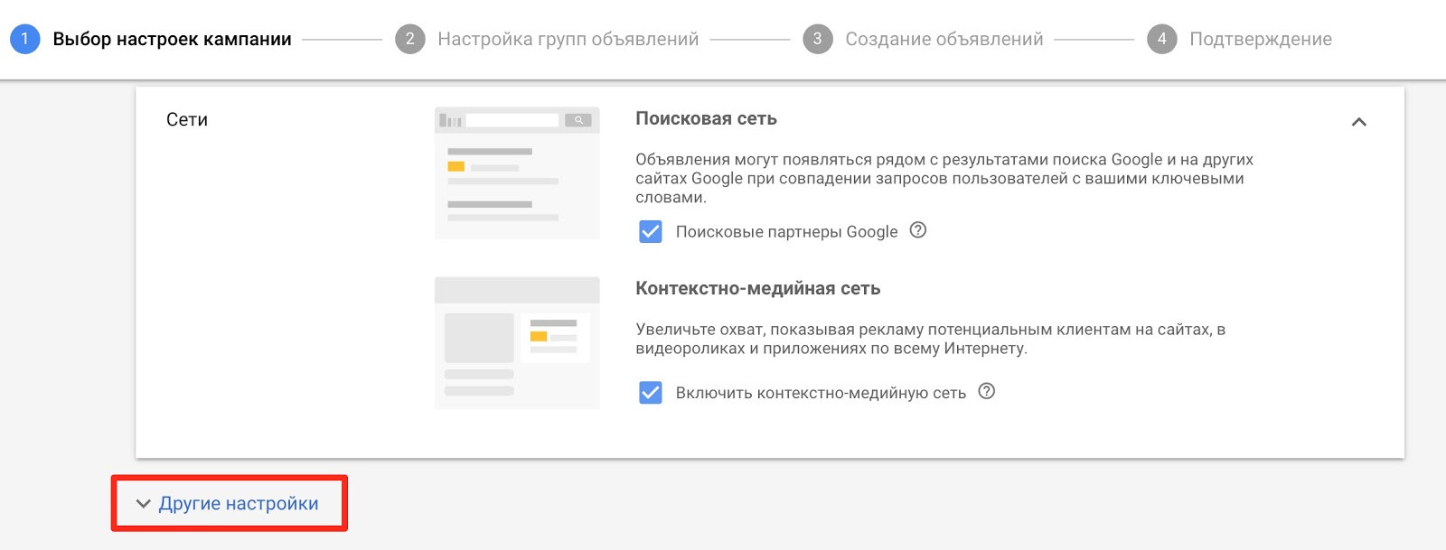Screen dimensions: 1446x550
Task: Open help icon for Поисковые партнеры Google
Action: [x=918, y=230]
